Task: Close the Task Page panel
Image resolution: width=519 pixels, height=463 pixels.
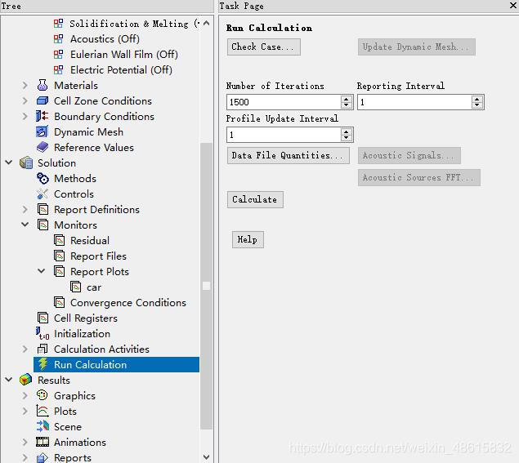Action: pyautogui.click(x=512, y=6)
